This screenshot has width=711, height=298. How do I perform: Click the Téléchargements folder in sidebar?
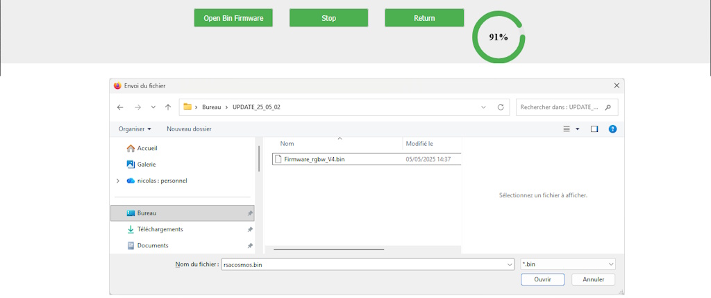pyautogui.click(x=160, y=229)
